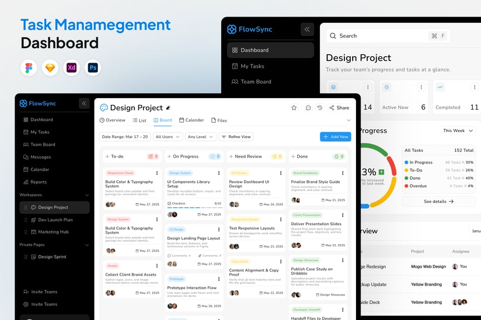
Task: Collapse the front FlowSync sidebar
Action: [x=84, y=103]
